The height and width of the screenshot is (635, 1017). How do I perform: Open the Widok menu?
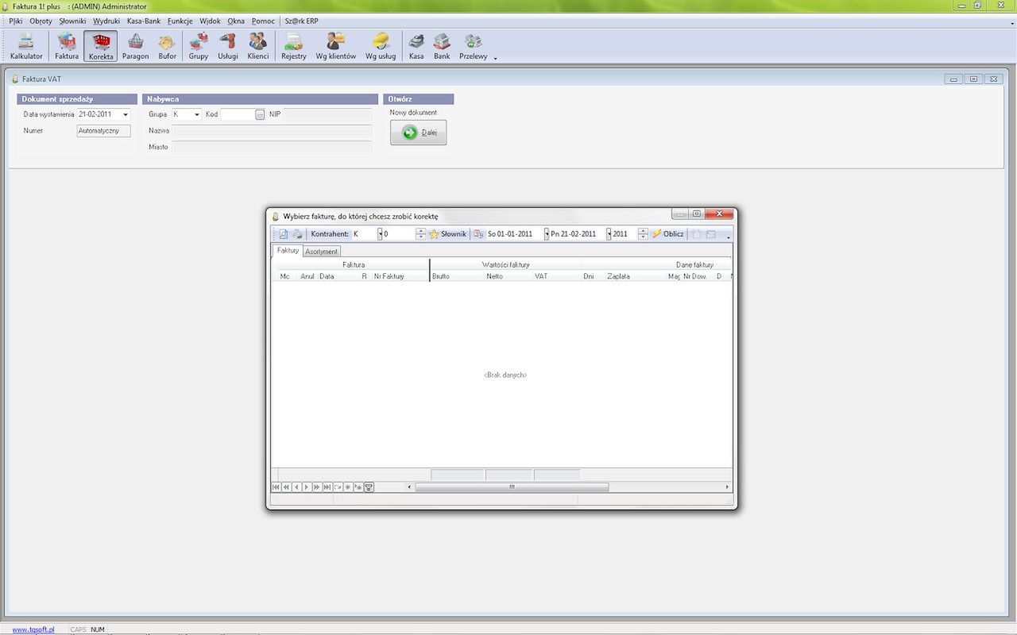click(x=210, y=21)
